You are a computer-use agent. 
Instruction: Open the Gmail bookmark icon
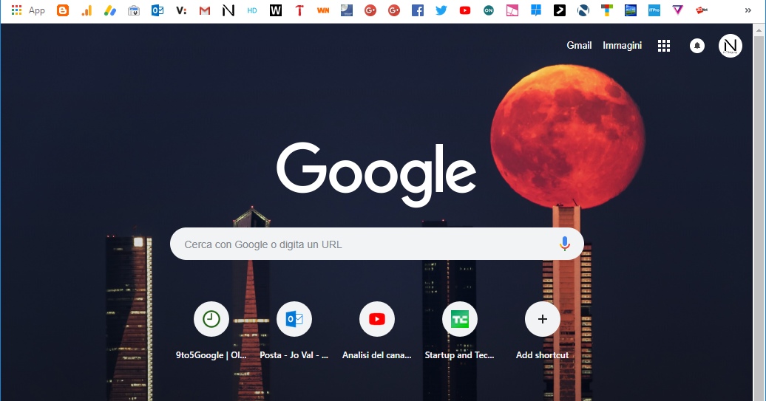click(x=205, y=10)
